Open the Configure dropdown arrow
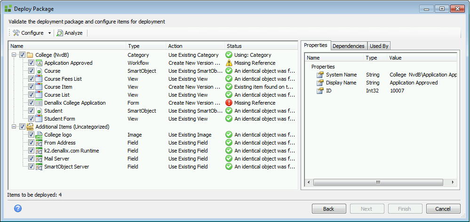470x222 pixels. pyautogui.click(x=49, y=33)
